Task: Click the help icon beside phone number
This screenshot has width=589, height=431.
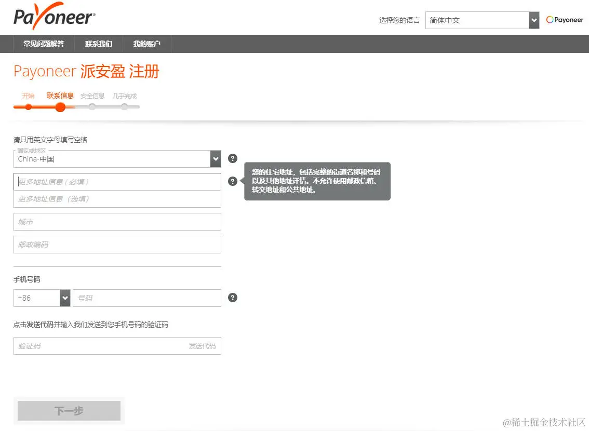Action: pos(232,298)
